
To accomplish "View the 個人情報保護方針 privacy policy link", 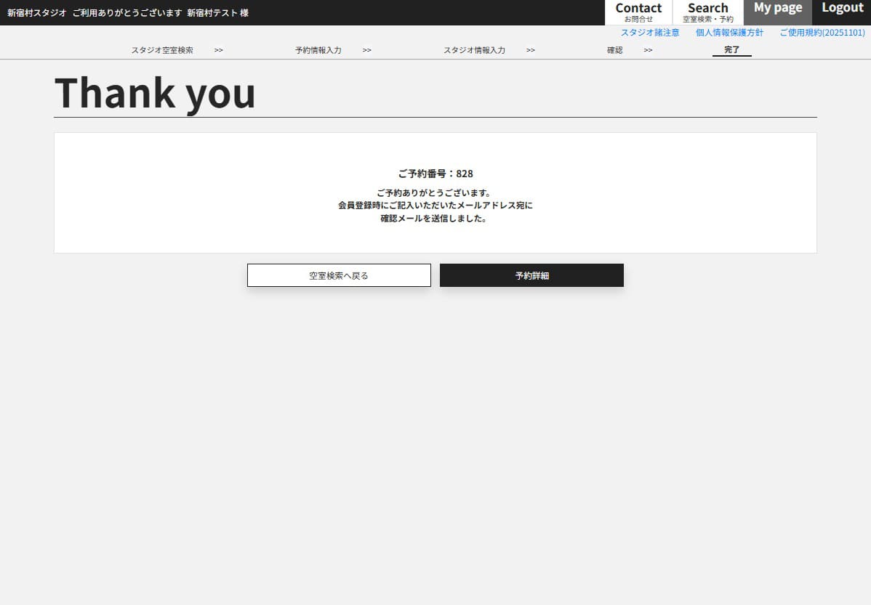I will coord(728,33).
